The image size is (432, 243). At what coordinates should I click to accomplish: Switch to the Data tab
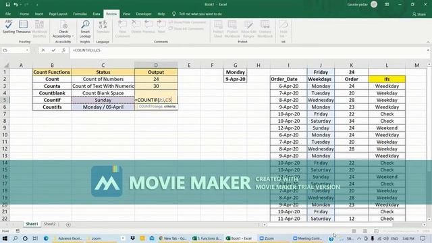pyautogui.click(x=97, y=13)
